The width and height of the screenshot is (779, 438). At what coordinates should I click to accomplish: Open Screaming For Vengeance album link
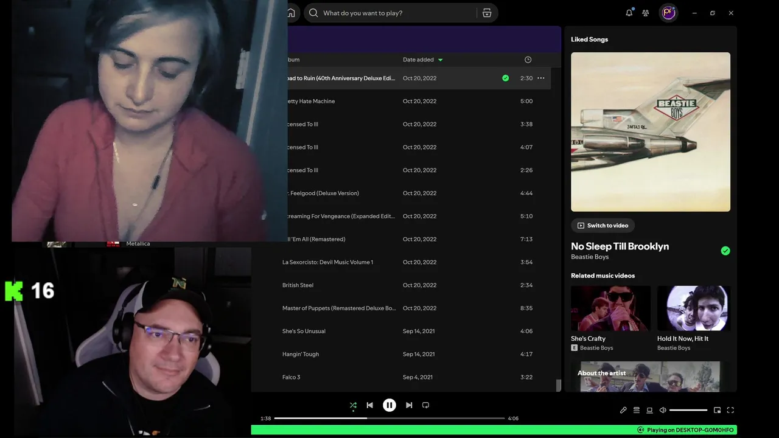[340, 217]
